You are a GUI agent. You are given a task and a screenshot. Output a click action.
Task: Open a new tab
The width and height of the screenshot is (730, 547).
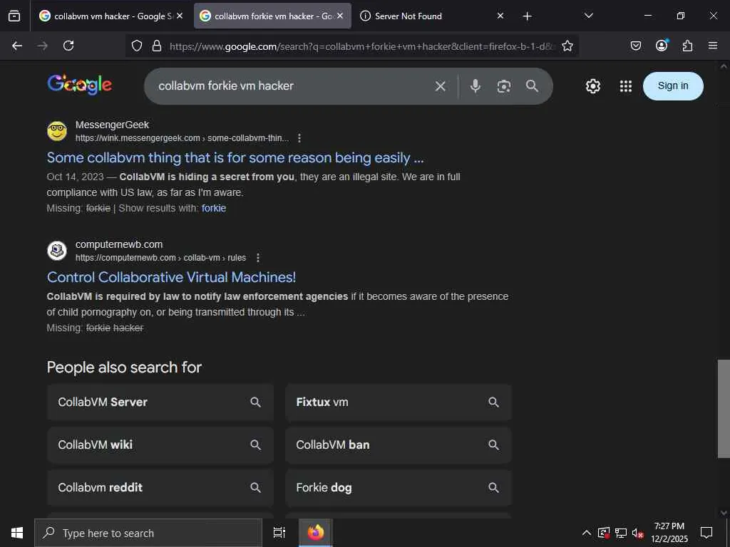click(527, 16)
